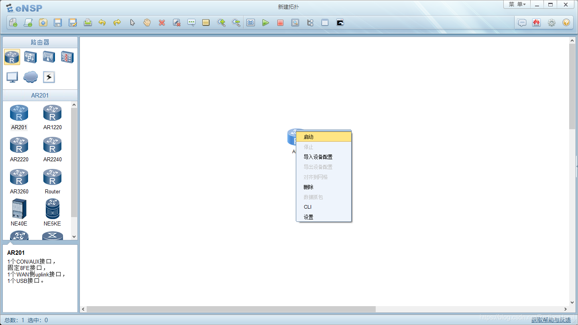Click the fit-to-window 1:1 icon

(251, 22)
